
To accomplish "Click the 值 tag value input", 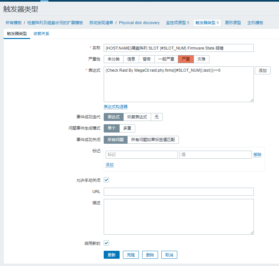I will tap(215, 155).
